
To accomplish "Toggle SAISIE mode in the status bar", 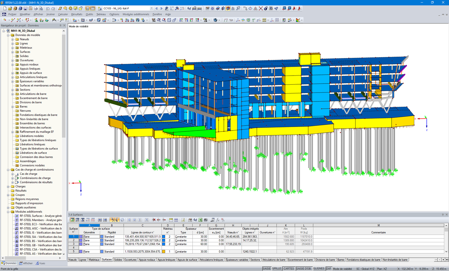I will (x=267, y=268).
